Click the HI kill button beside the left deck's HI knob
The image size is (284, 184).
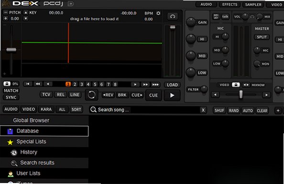pyautogui.click(x=202, y=39)
